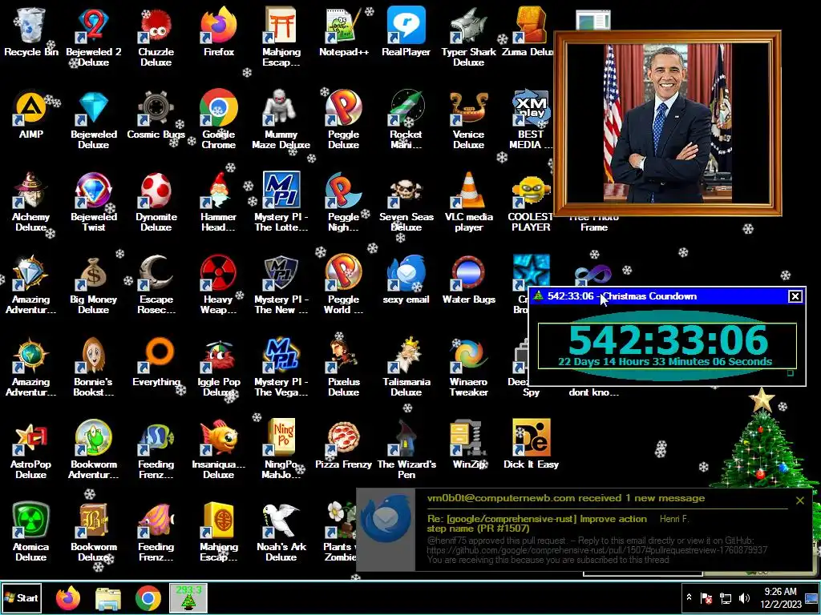Image resolution: width=821 pixels, height=615 pixels.
Task: Open the Start menu
Action: pyautogui.click(x=22, y=597)
